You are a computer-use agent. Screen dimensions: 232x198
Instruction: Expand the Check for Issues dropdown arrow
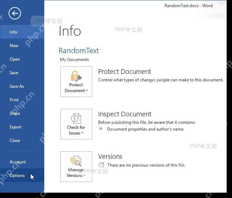82,133
